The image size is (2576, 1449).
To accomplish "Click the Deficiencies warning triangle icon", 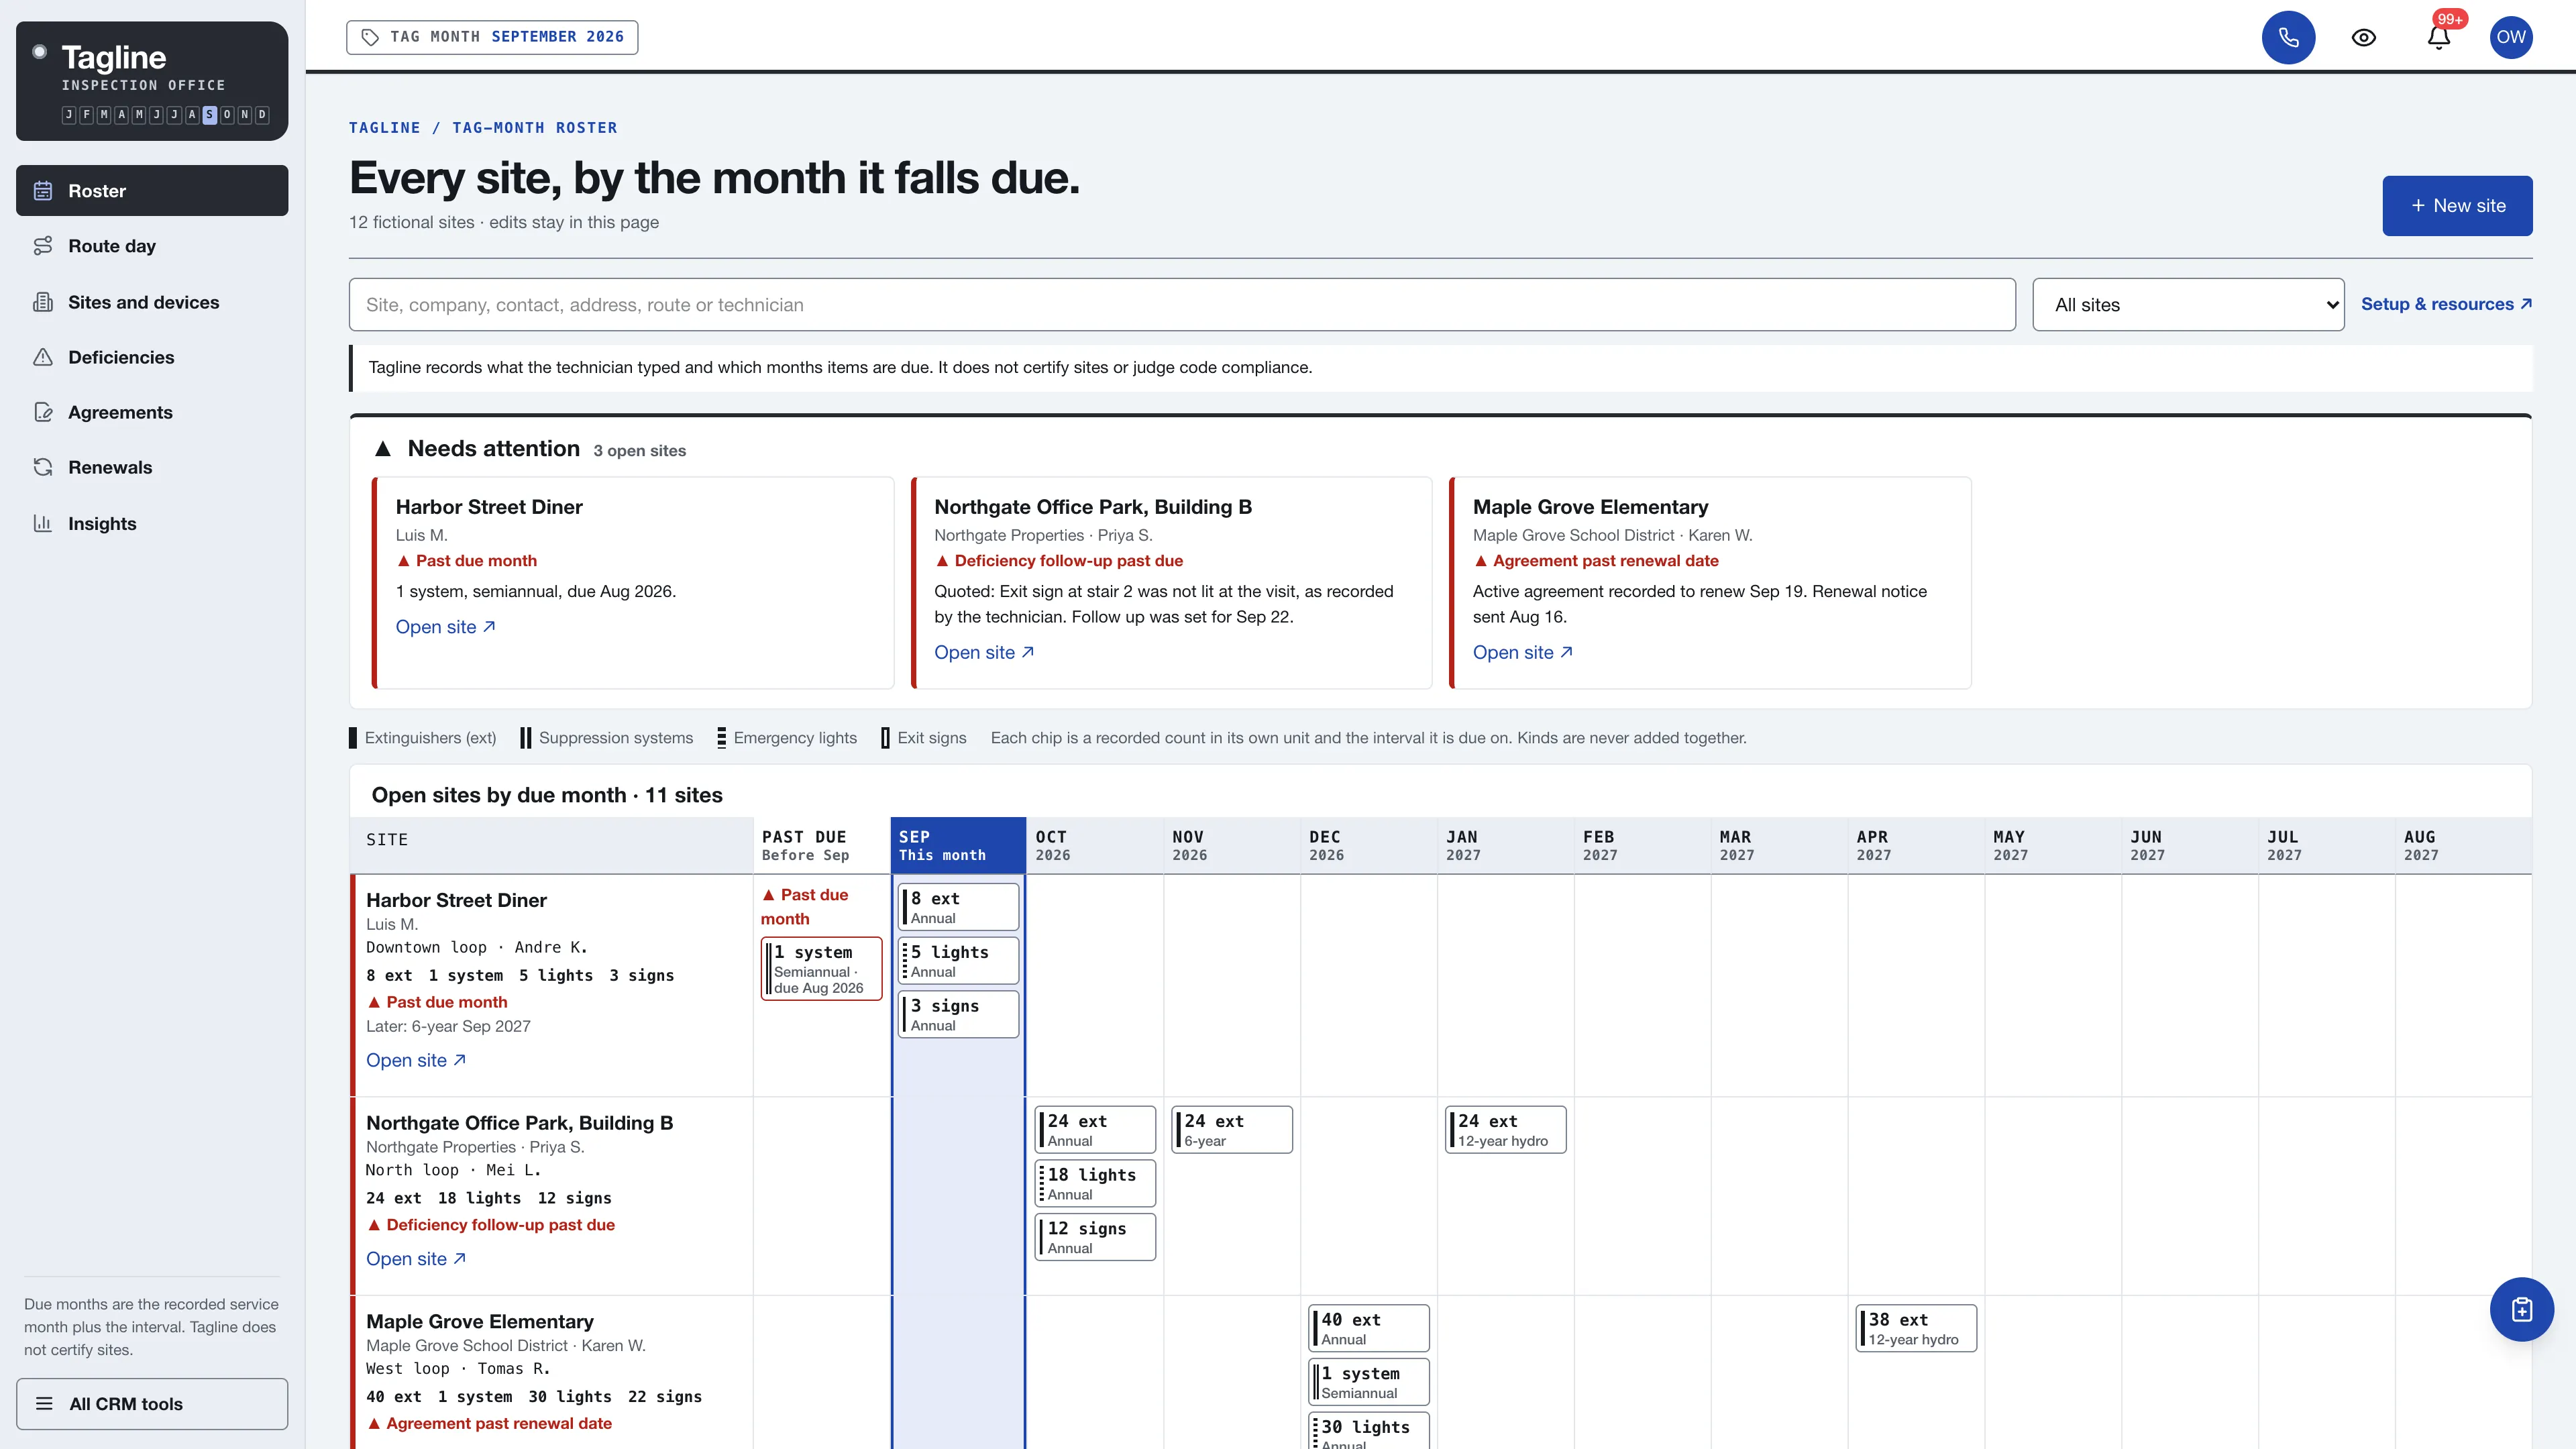I will pyautogui.click(x=43, y=357).
